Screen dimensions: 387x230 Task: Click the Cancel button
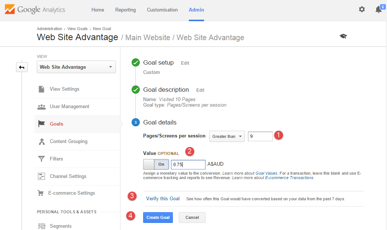click(x=192, y=217)
